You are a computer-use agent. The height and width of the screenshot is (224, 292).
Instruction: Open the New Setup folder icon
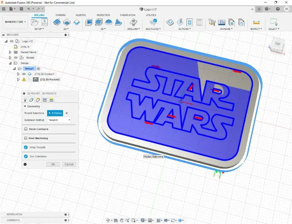(x=35, y=22)
